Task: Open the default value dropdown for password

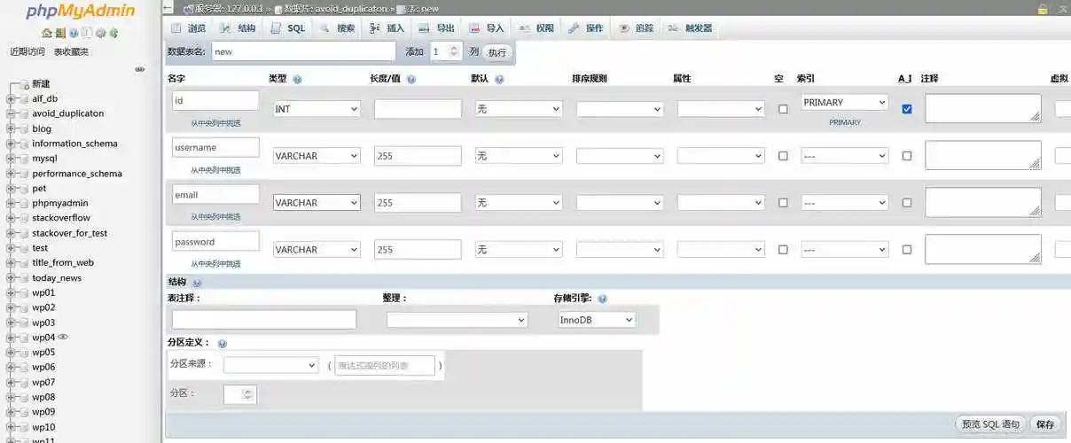Action: pos(519,250)
